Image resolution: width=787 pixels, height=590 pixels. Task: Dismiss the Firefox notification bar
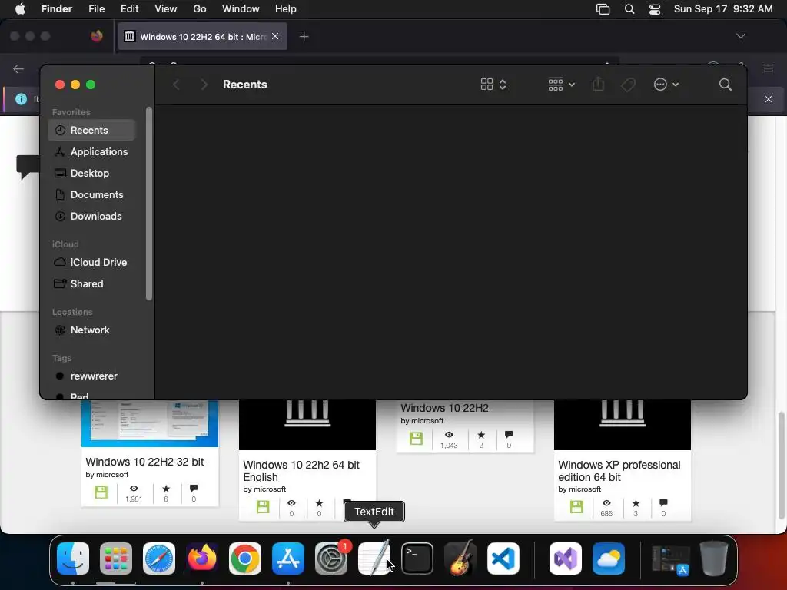coord(769,99)
